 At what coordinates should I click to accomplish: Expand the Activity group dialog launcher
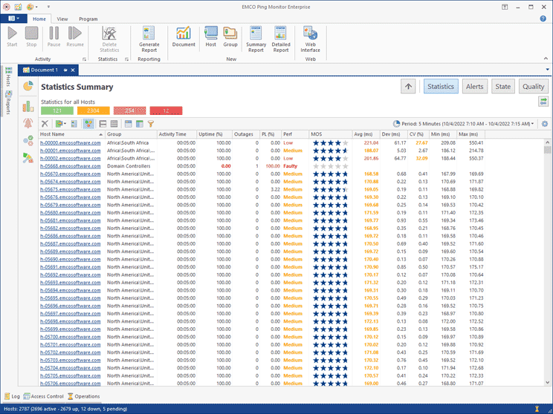coord(84,59)
